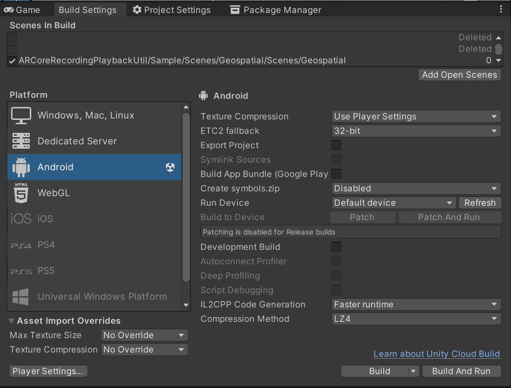Click the Dedicated Server rack icon
Image resolution: width=511 pixels, height=388 pixels.
[x=21, y=141]
